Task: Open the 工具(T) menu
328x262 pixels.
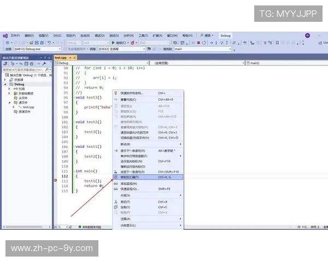Action: coord(143,35)
